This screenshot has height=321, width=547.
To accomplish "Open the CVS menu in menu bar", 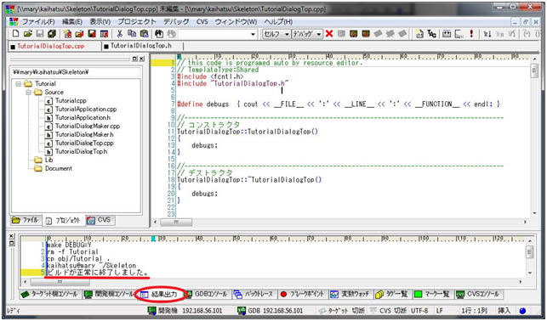I will (x=202, y=21).
